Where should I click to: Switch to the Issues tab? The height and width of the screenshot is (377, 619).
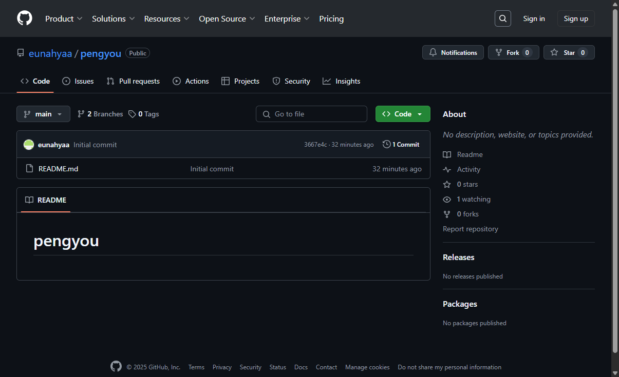click(x=78, y=81)
